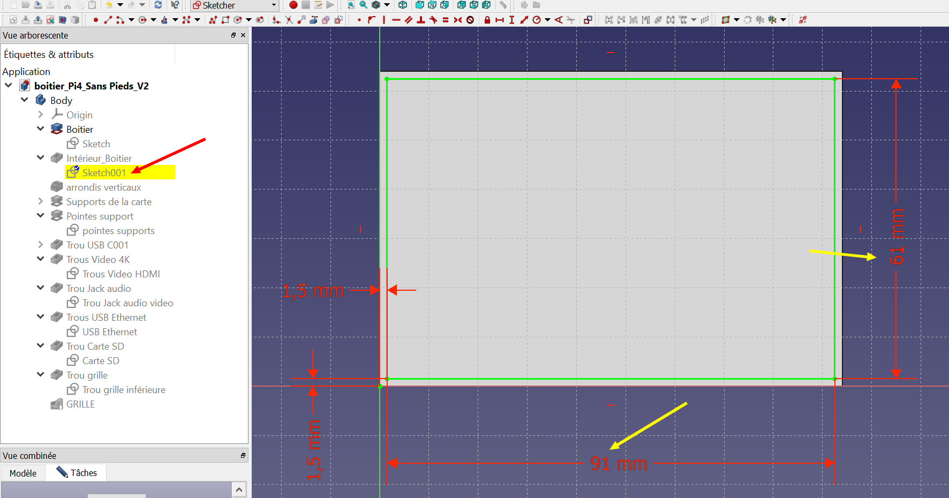Select the Create rectangle tool
The height and width of the screenshot is (498, 949).
click(225, 20)
